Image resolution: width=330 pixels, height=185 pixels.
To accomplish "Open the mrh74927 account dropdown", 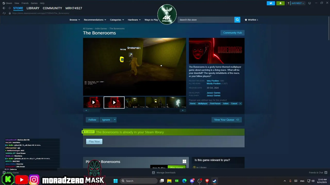I will [298, 3].
